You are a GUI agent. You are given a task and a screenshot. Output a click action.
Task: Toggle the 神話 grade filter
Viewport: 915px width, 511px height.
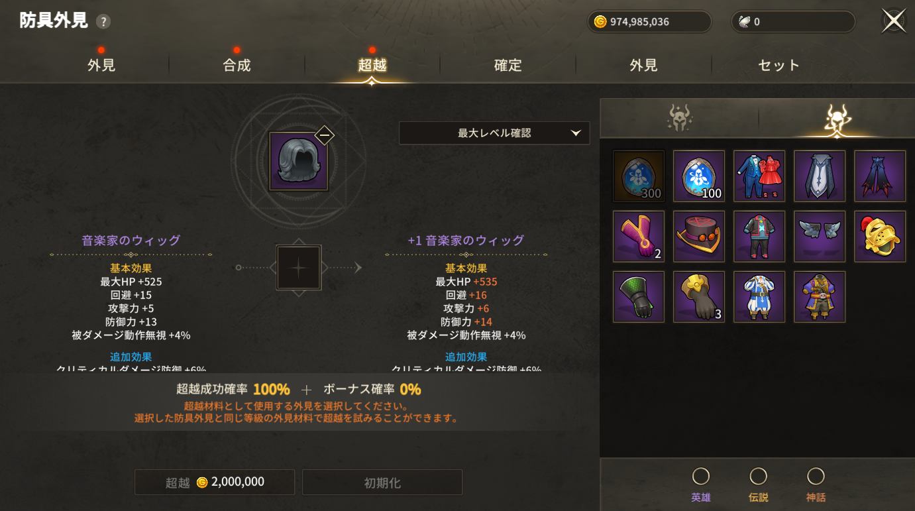pos(816,485)
